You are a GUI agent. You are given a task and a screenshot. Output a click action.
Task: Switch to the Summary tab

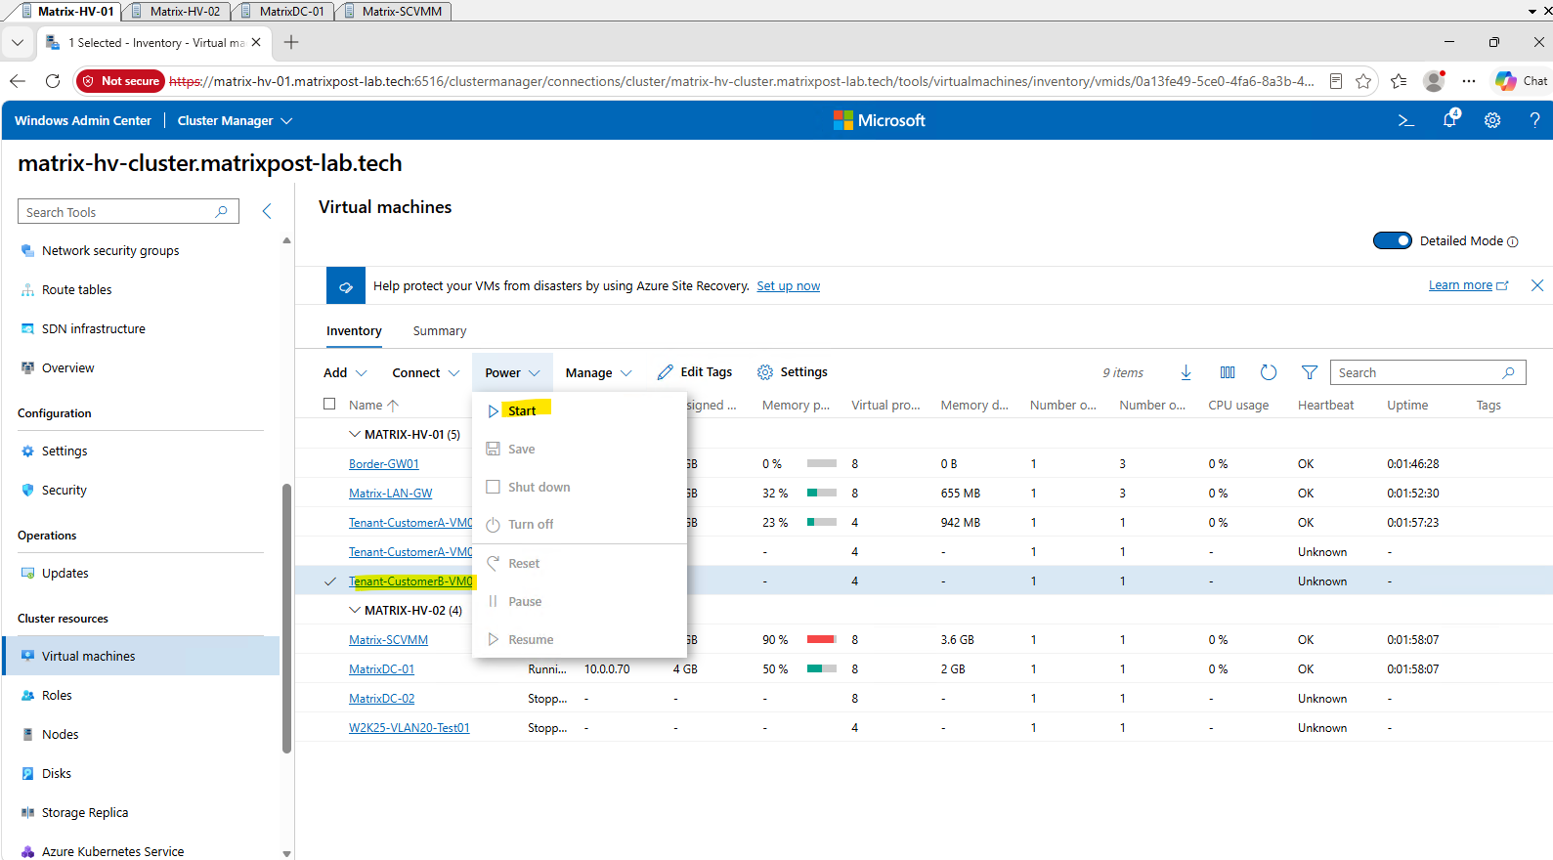(440, 331)
